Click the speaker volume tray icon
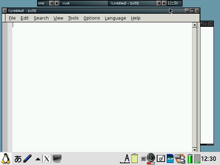The height and width of the screenshot is (165, 220). pyautogui.click(x=151, y=158)
